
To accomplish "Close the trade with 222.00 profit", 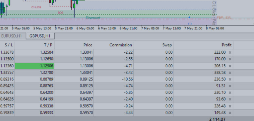I will click(230, 52).
